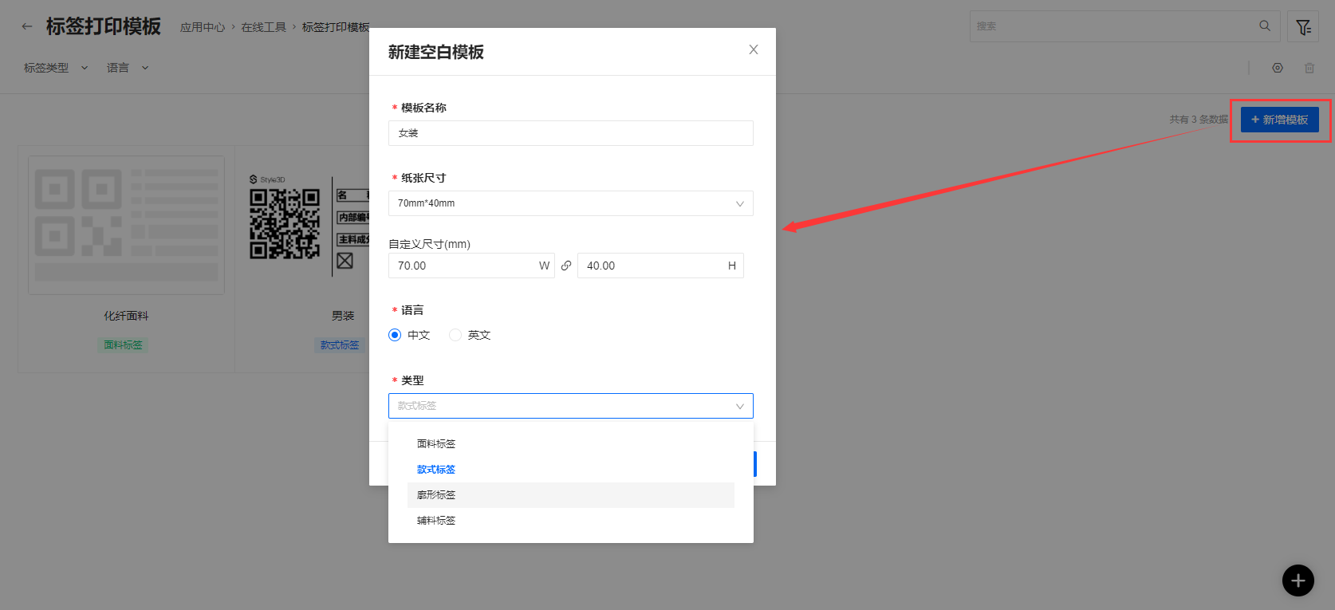
Task: Choose 辅料标签 from the type list
Action: coord(436,520)
